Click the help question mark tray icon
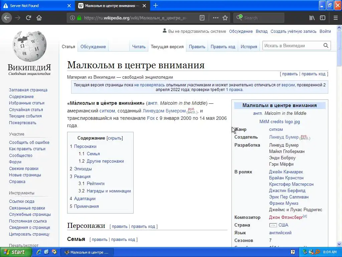The height and width of the screenshot is (257, 342). 293,252
